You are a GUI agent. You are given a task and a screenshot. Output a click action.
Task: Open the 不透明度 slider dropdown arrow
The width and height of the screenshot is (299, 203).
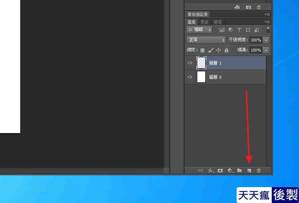pos(266,40)
